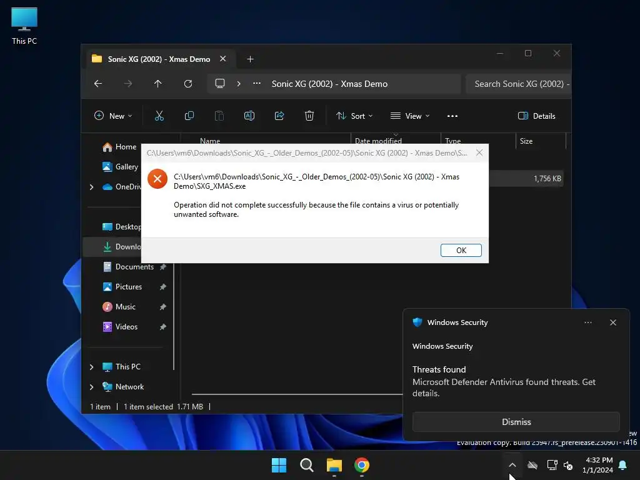Click the address bar folder name
The height and width of the screenshot is (480, 640).
(329, 84)
